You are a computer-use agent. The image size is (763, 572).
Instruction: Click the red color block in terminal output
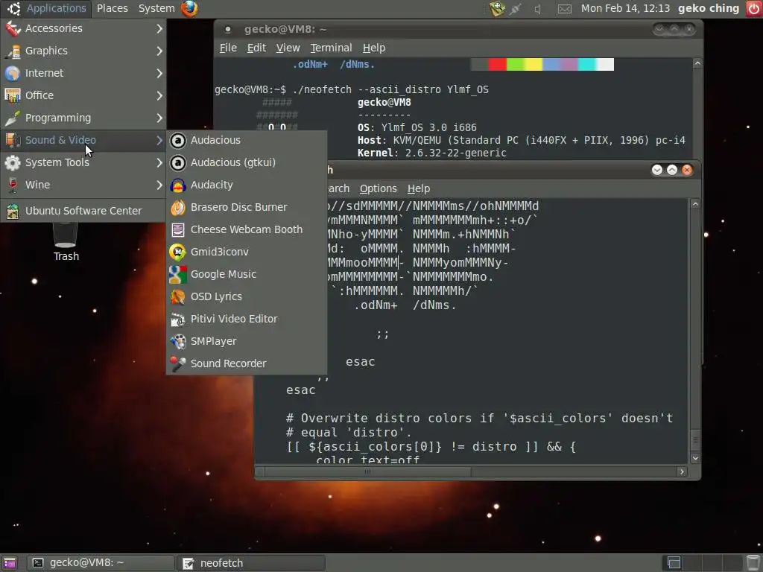[x=497, y=64]
